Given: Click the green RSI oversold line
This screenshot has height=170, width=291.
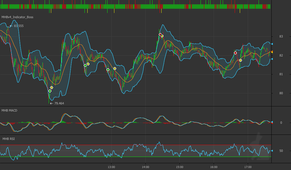Looking at the screenshot, I should (x=135, y=157).
